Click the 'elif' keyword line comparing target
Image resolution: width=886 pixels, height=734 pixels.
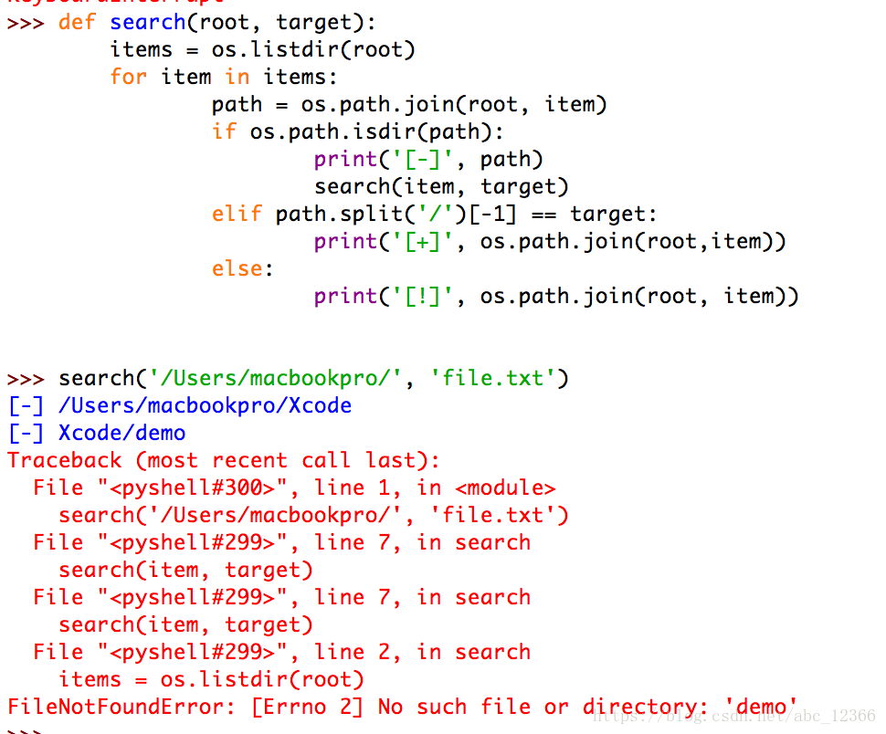[x=434, y=214]
